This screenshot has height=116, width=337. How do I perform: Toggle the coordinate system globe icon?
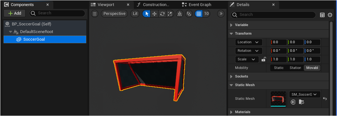180,14
